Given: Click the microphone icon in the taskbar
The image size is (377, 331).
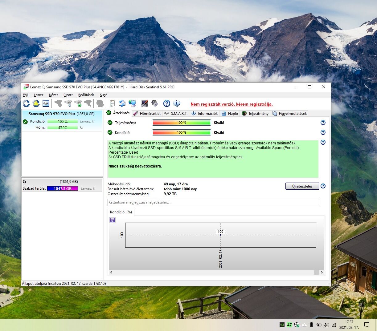Looking at the screenshot, I should pyautogui.click(x=312, y=325).
